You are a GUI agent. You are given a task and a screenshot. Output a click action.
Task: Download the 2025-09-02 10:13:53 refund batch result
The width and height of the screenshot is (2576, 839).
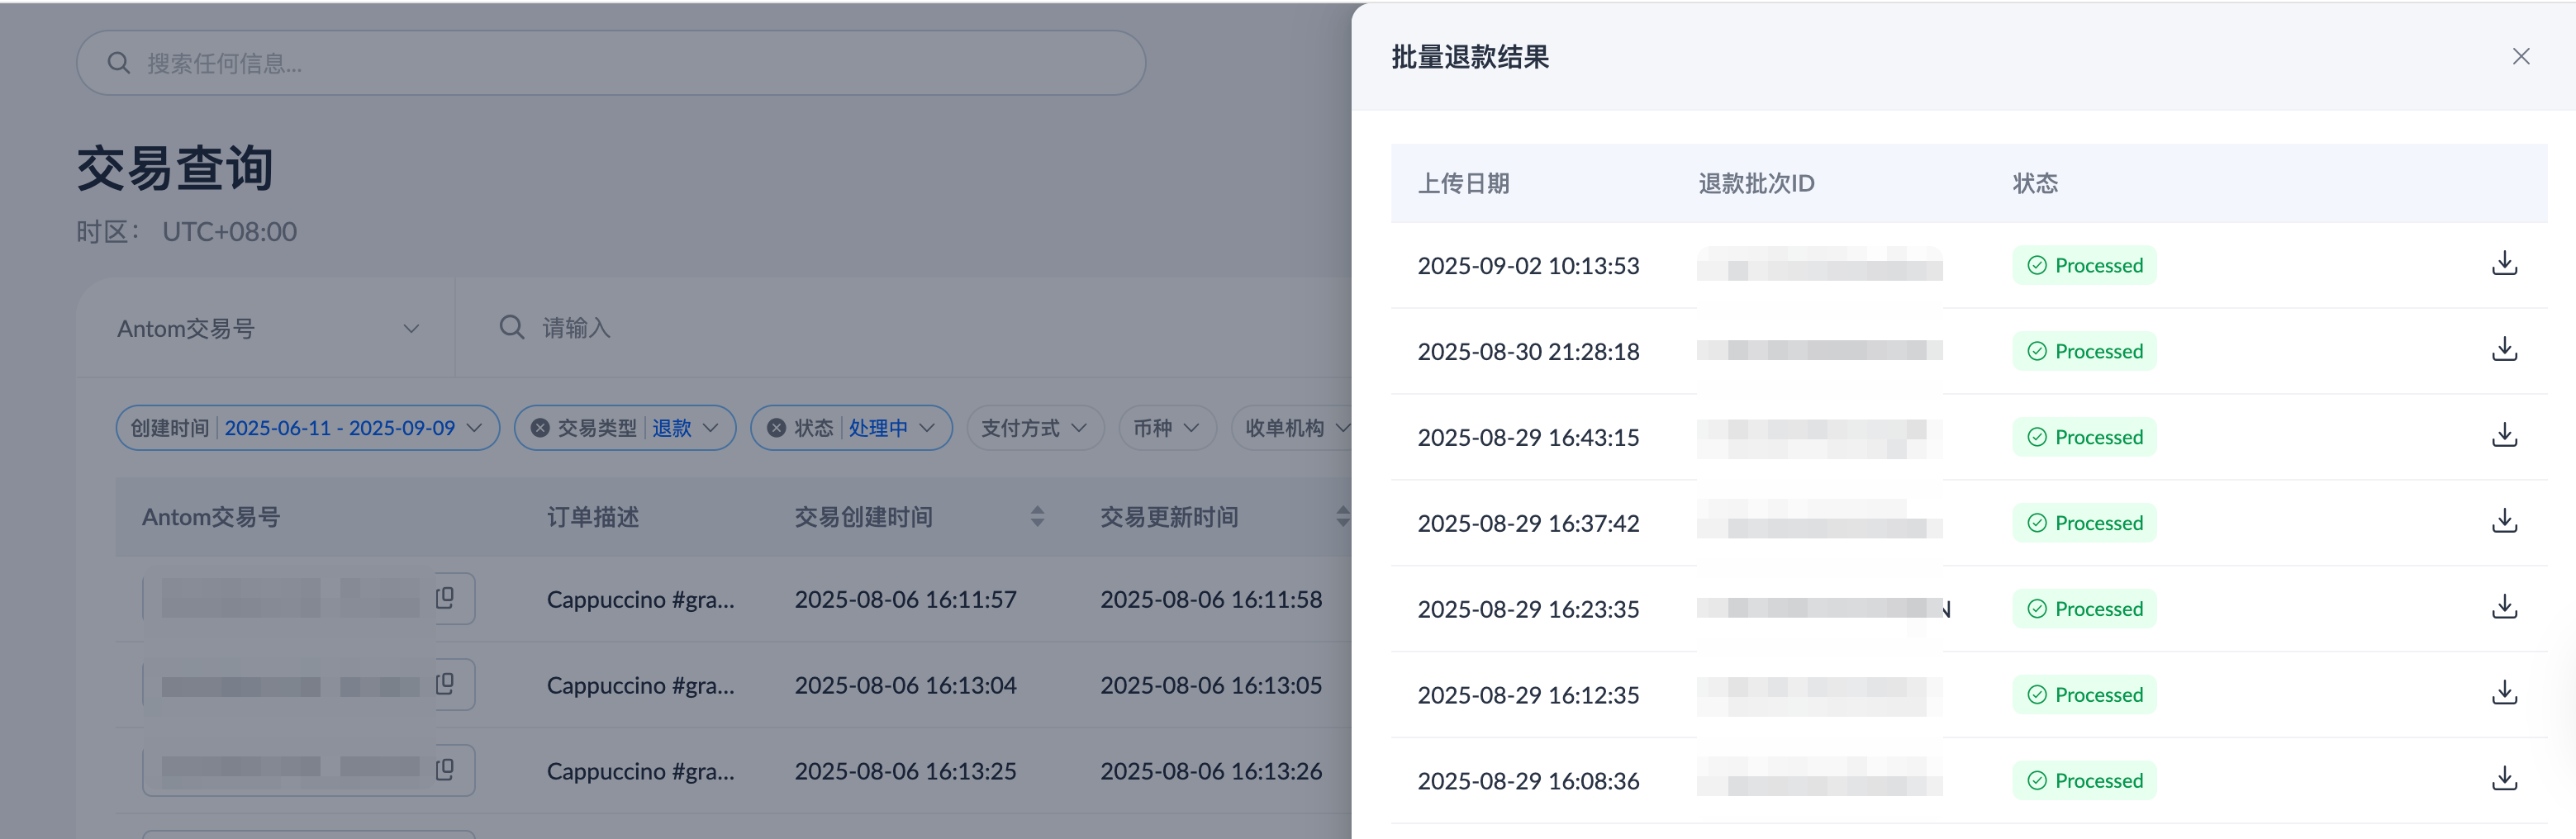tap(2503, 264)
